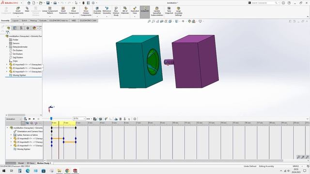Open Motion Study Properties gear icon
The height and width of the screenshot is (174, 310).
[x=135, y=119]
